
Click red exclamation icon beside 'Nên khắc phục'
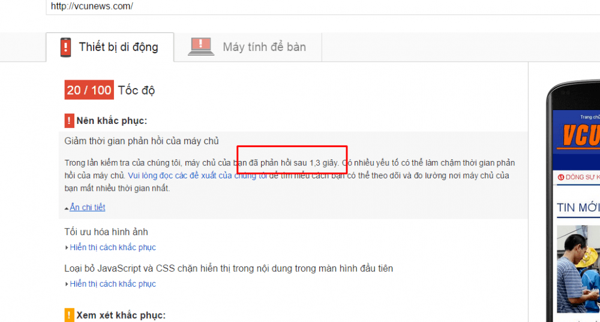[69, 121]
